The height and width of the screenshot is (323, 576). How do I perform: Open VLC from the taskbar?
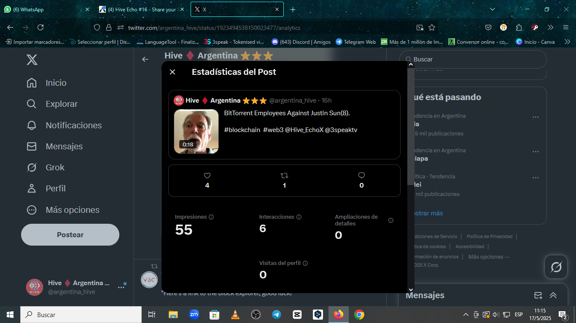[235, 315]
